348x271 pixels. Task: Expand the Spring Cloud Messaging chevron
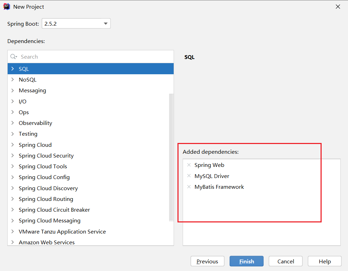(x=13, y=221)
